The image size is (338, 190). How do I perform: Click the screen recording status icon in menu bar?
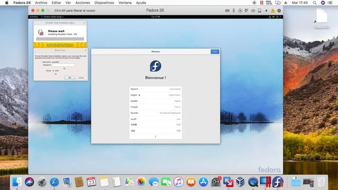point(255,3)
